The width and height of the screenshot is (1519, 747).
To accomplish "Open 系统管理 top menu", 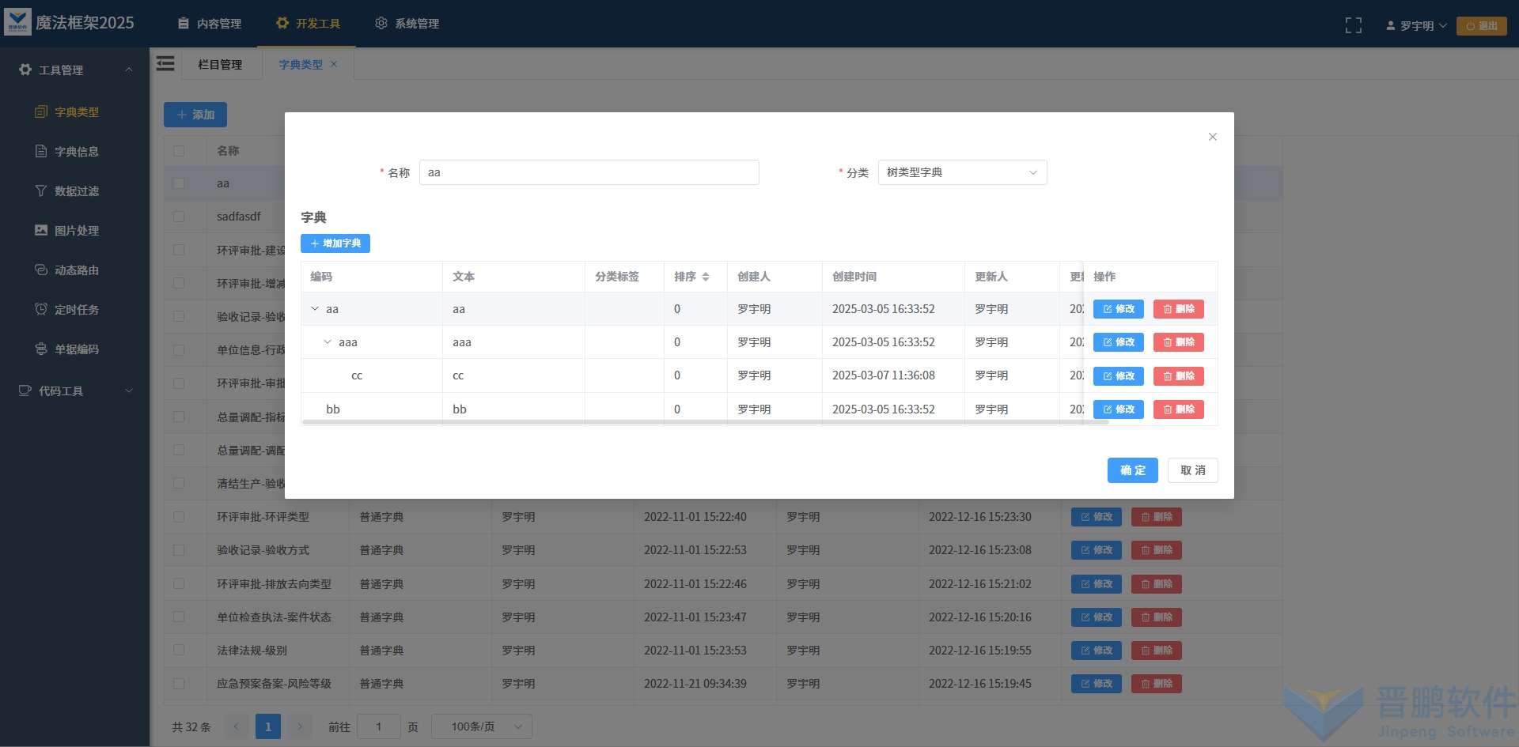I will pyautogui.click(x=407, y=24).
